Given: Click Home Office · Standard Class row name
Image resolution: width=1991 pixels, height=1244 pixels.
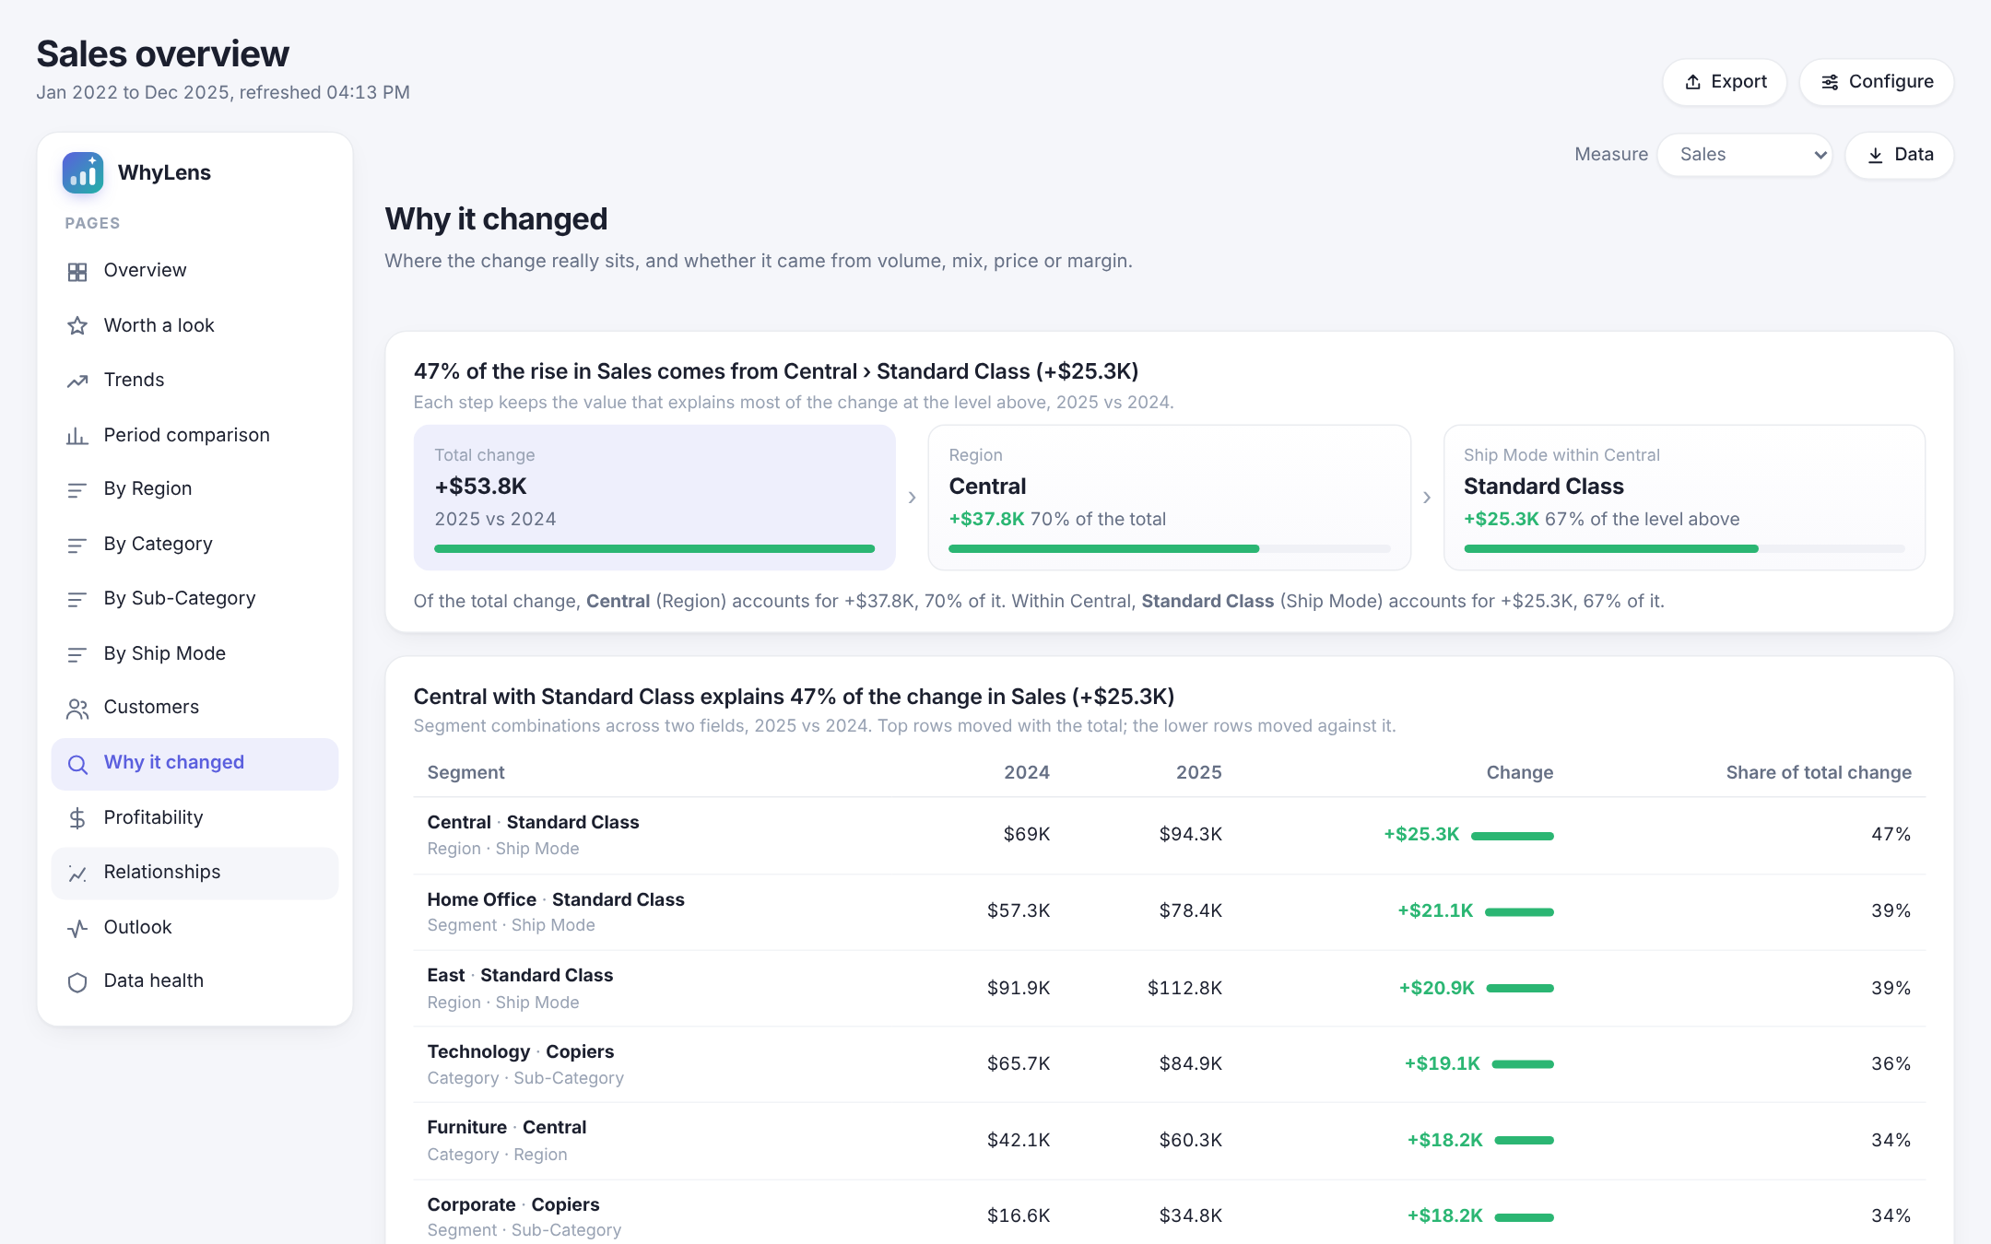Looking at the screenshot, I should (556, 899).
